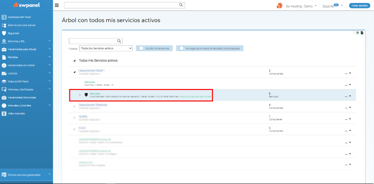Expand Informes y Certificados sidebar chevron
The width and height of the screenshot is (374, 184).
pyautogui.click(x=49, y=89)
